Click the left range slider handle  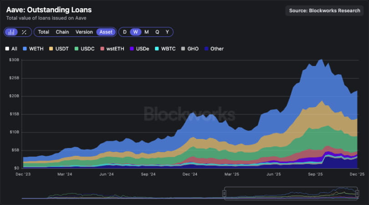tap(224, 194)
